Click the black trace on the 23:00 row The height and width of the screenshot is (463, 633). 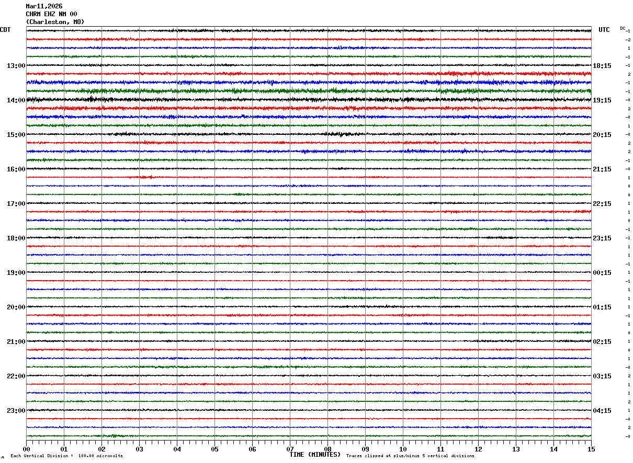coord(309,410)
